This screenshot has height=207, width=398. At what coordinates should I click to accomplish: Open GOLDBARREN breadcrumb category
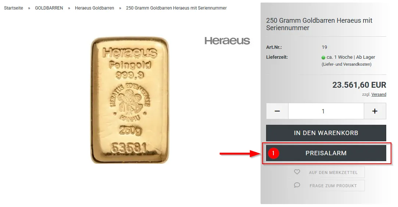click(49, 8)
